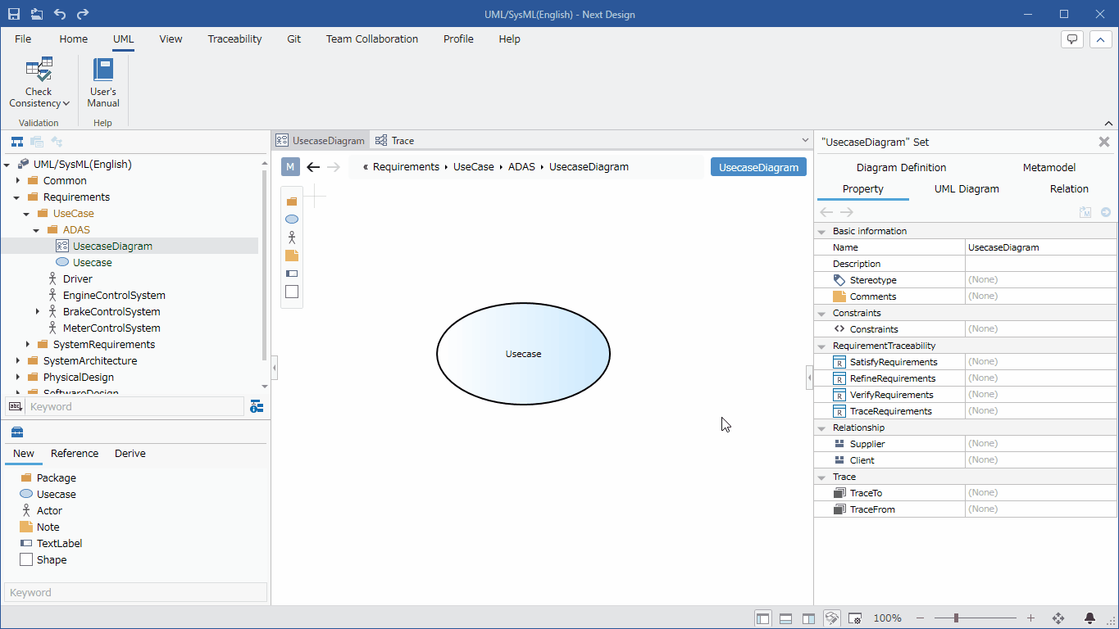
Task: Open the Metamodel inspector tab
Action: click(x=1048, y=168)
